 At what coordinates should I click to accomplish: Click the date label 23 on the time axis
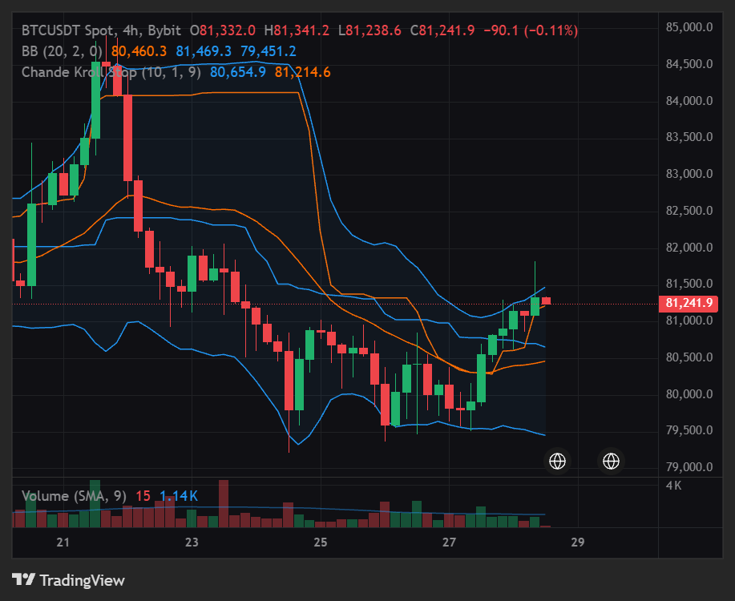192,543
